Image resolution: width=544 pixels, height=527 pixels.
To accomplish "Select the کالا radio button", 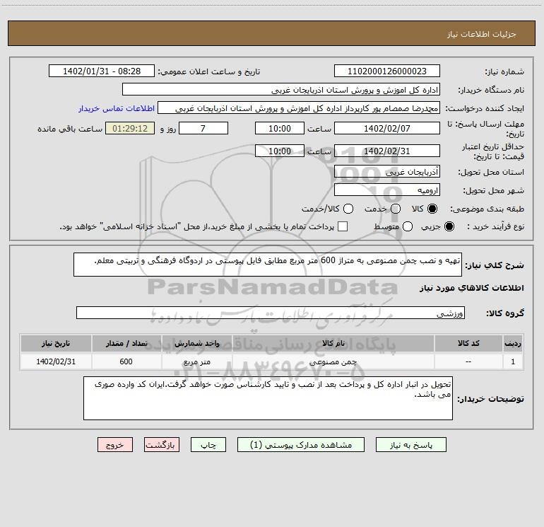I will [x=432, y=209].
